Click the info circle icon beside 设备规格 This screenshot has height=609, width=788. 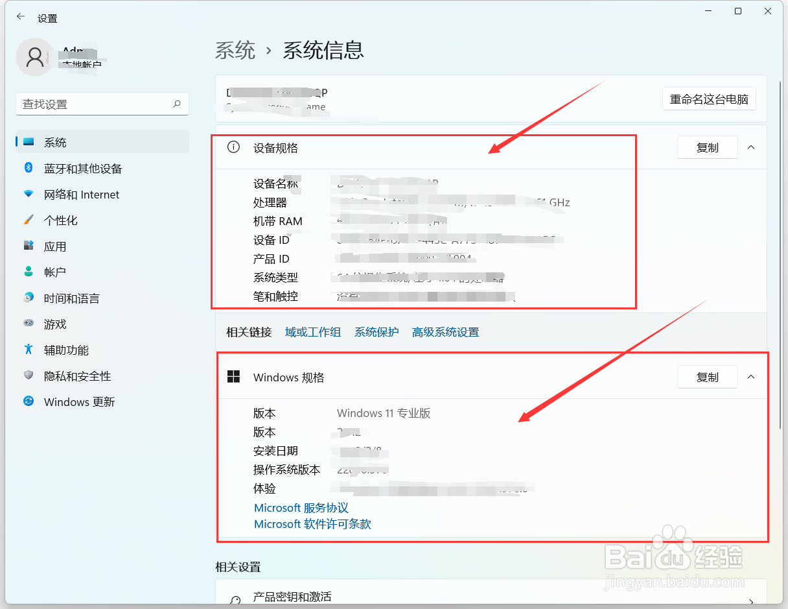(x=233, y=147)
